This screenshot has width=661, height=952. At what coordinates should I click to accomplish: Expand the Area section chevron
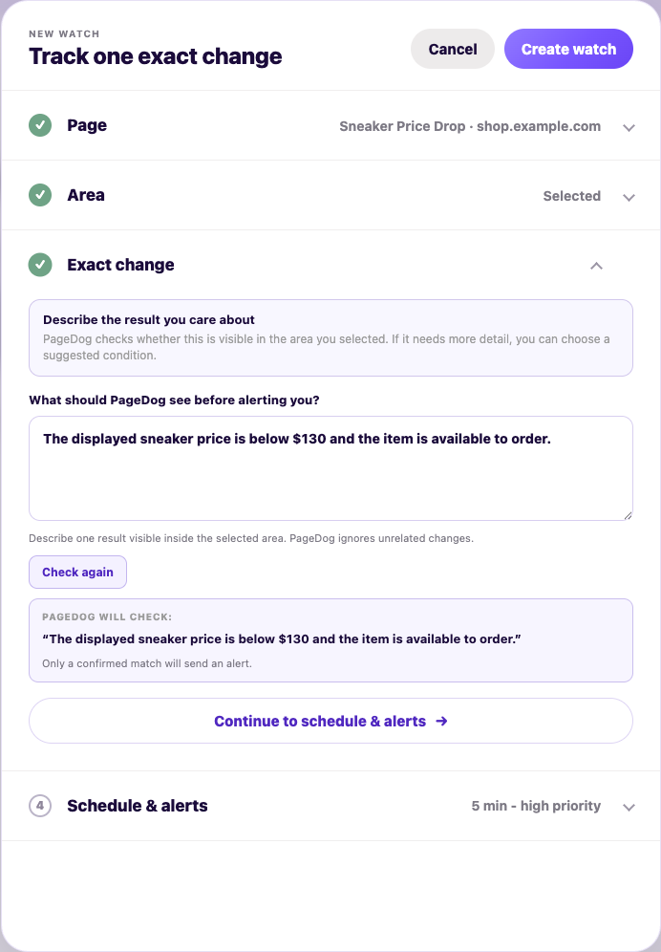tap(629, 197)
